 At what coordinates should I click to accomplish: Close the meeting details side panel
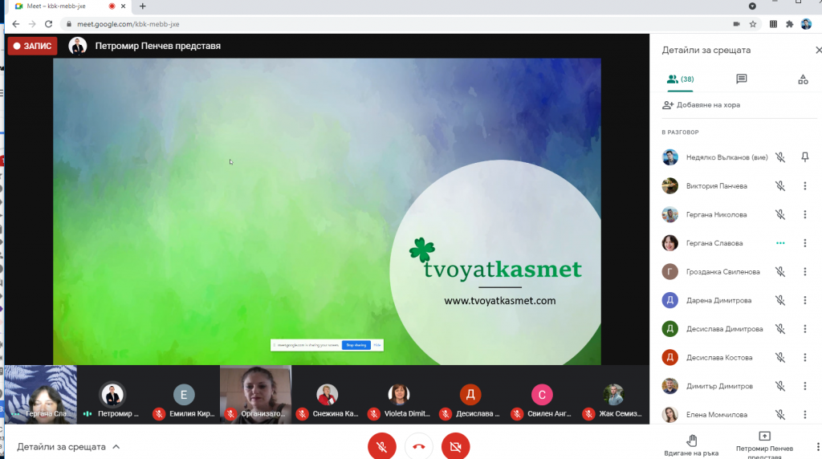tap(818, 50)
